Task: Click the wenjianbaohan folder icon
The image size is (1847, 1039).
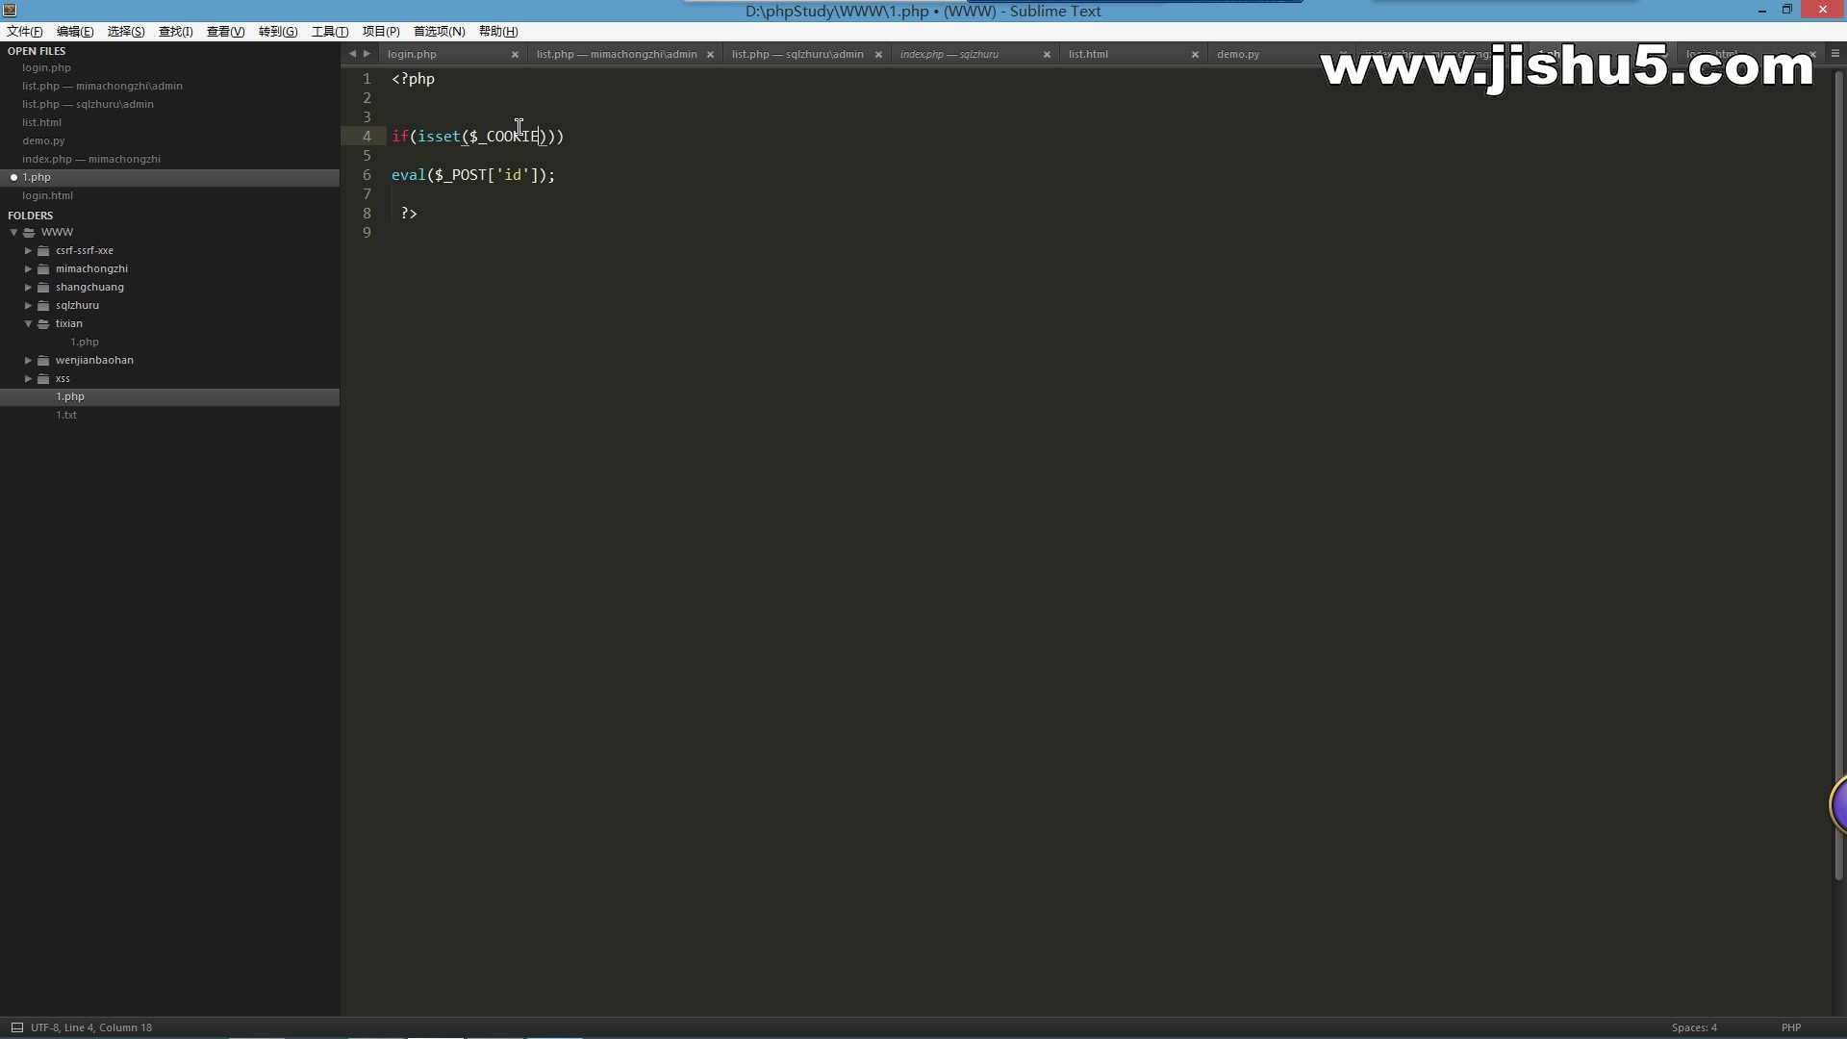Action: [x=43, y=360]
